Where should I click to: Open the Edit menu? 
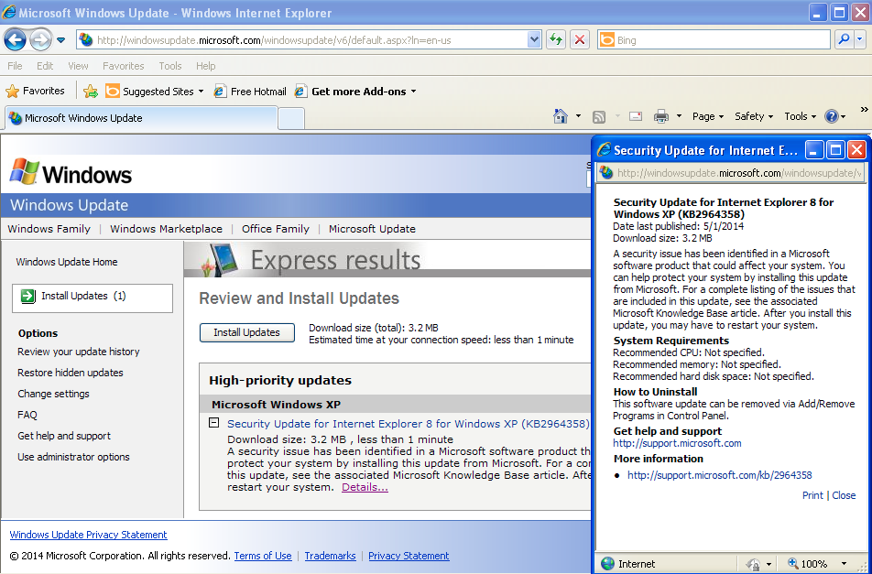45,66
